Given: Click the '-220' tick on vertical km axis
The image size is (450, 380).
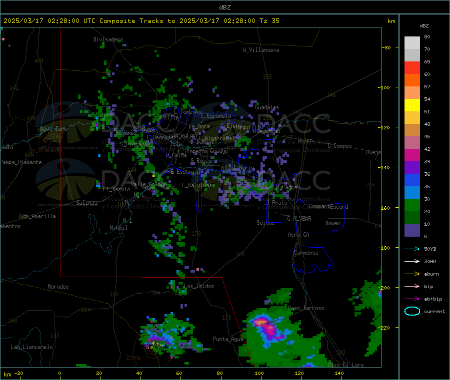Looking at the screenshot, I should point(385,328).
